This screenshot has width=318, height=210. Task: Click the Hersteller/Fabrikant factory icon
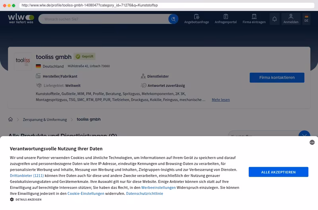point(38,76)
